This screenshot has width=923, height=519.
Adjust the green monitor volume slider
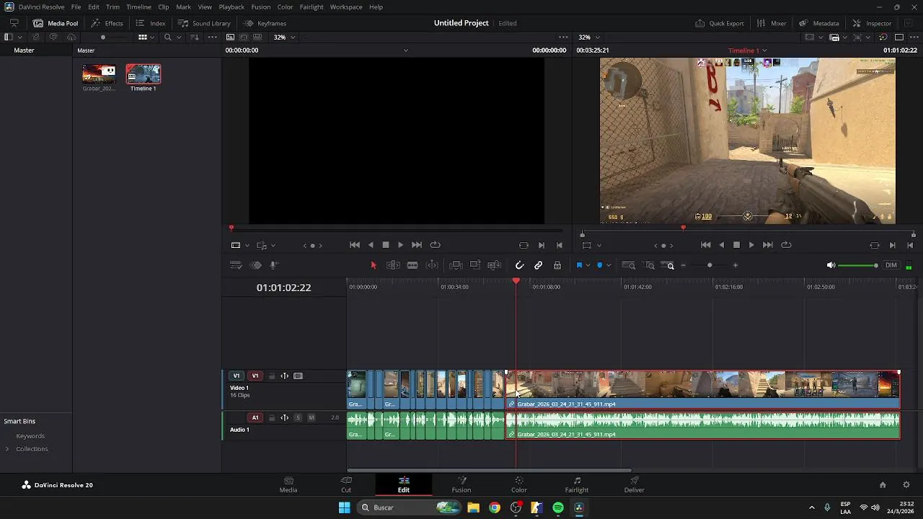(x=858, y=265)
